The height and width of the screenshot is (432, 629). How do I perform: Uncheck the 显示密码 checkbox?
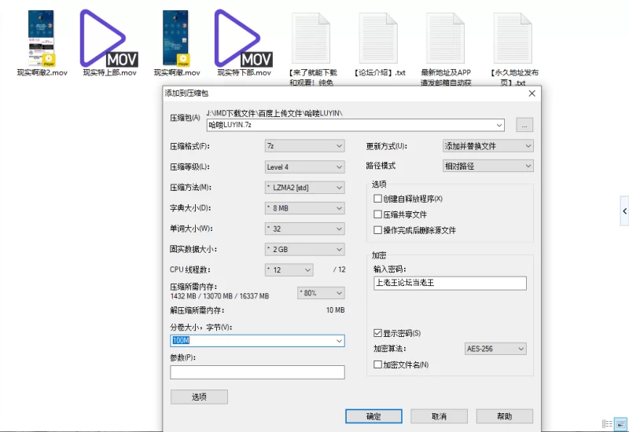[378, 333]
